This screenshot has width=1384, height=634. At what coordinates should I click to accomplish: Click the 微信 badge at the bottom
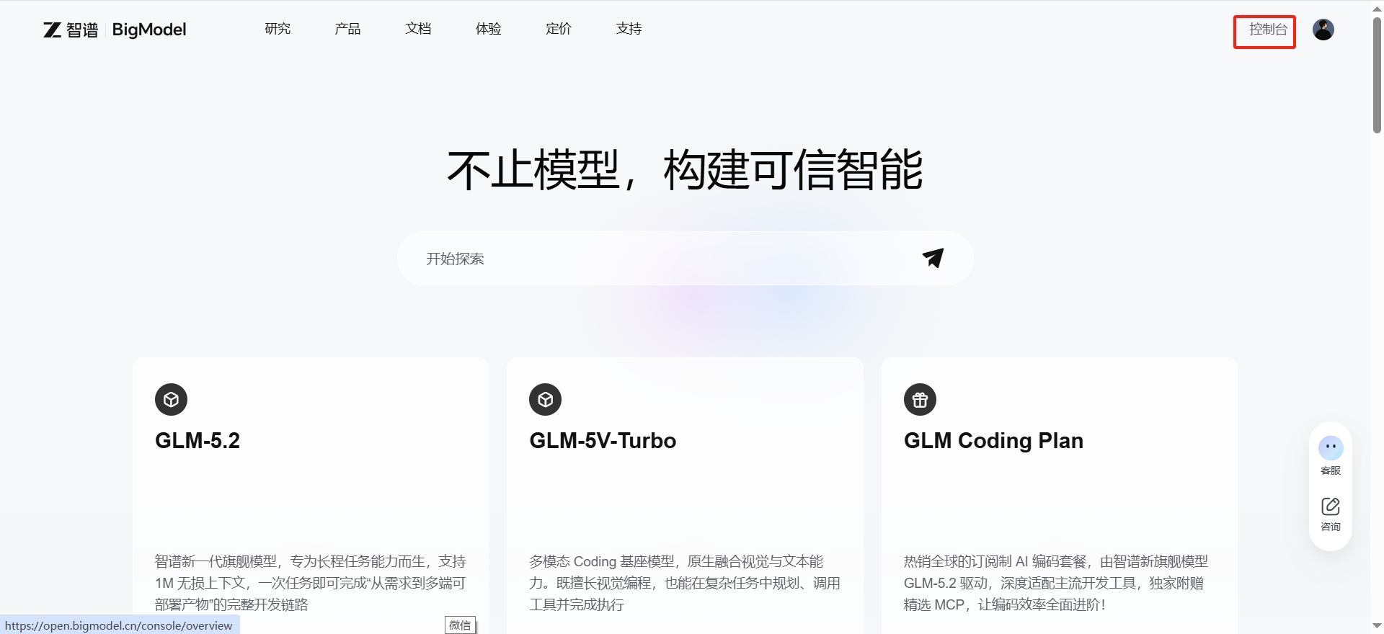coord(460,625)
